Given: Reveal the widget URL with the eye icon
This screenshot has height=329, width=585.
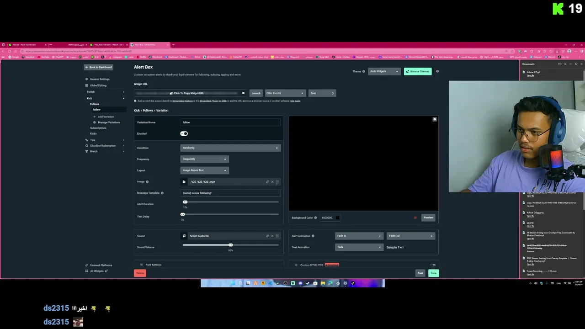Looking at the screenshot, I should click(243, 93).
